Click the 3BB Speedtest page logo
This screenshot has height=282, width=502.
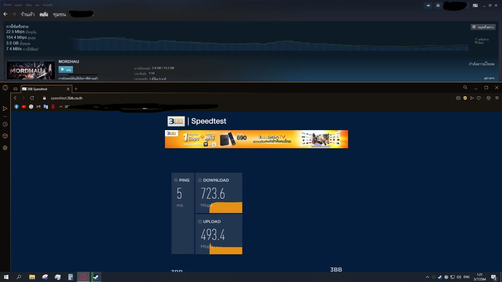[x=197, y=121]
